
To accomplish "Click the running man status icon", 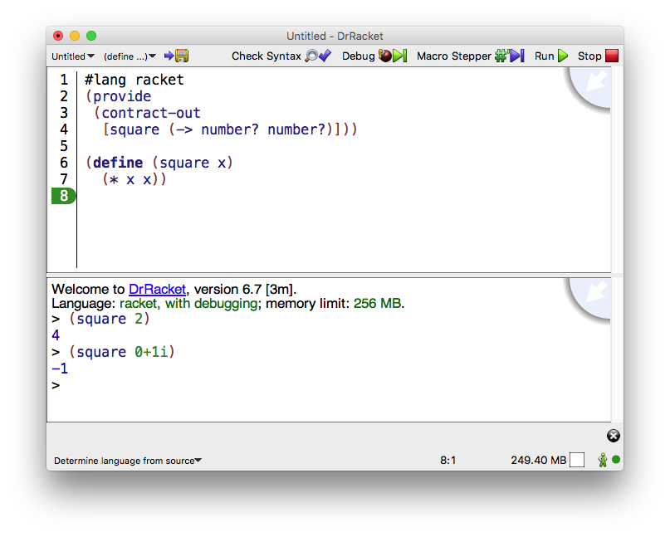I will pos(602,460).
